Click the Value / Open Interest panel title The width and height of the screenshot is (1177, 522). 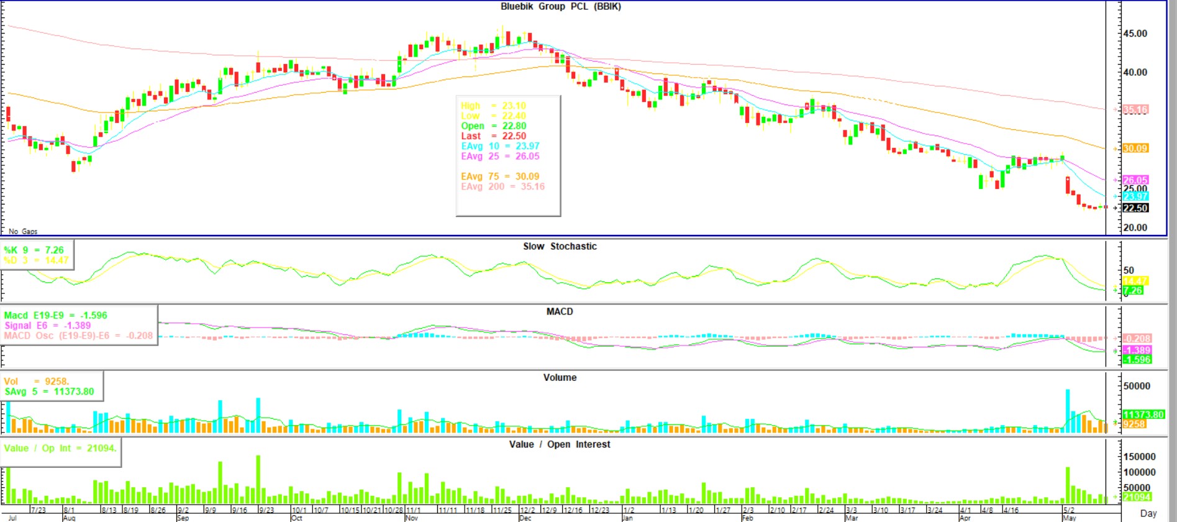[560, 444]
